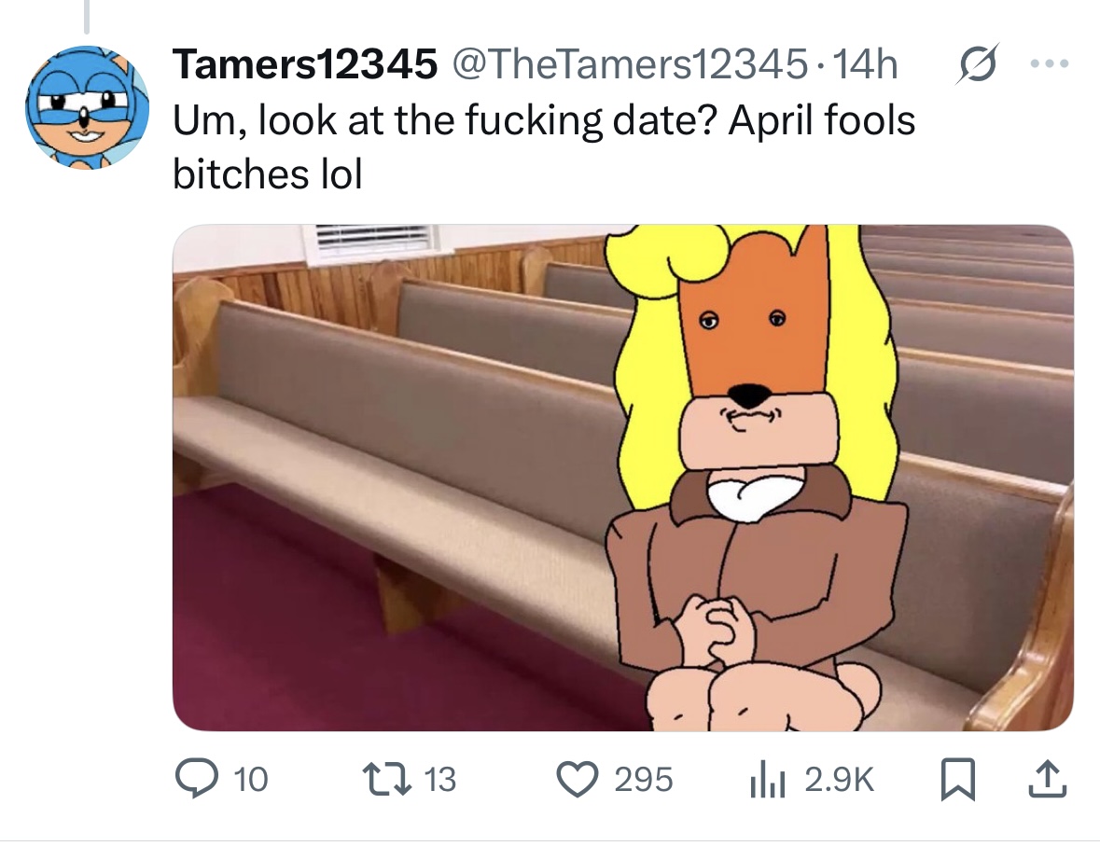Click the reply speech bubble icon
This screenshot has width=1100, height=846.
click(196, 779)
